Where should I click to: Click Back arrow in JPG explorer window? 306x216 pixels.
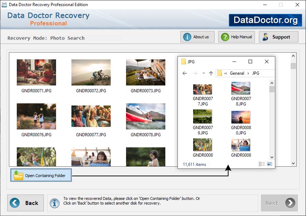[x=185, y=73]
